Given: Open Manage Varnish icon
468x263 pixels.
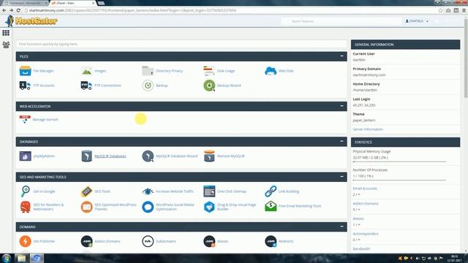Looking at the screenshot, I should click(25, 119).
